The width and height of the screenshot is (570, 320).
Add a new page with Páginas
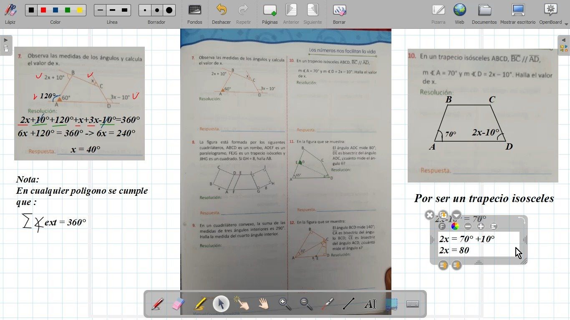[270, 14]
